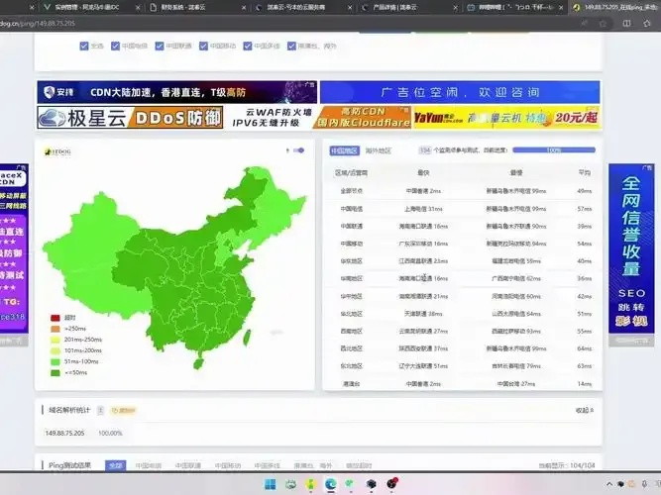Screen dimensions: 661x495
Task: Flip the map view toggle switch
Action: click(299, 150)
